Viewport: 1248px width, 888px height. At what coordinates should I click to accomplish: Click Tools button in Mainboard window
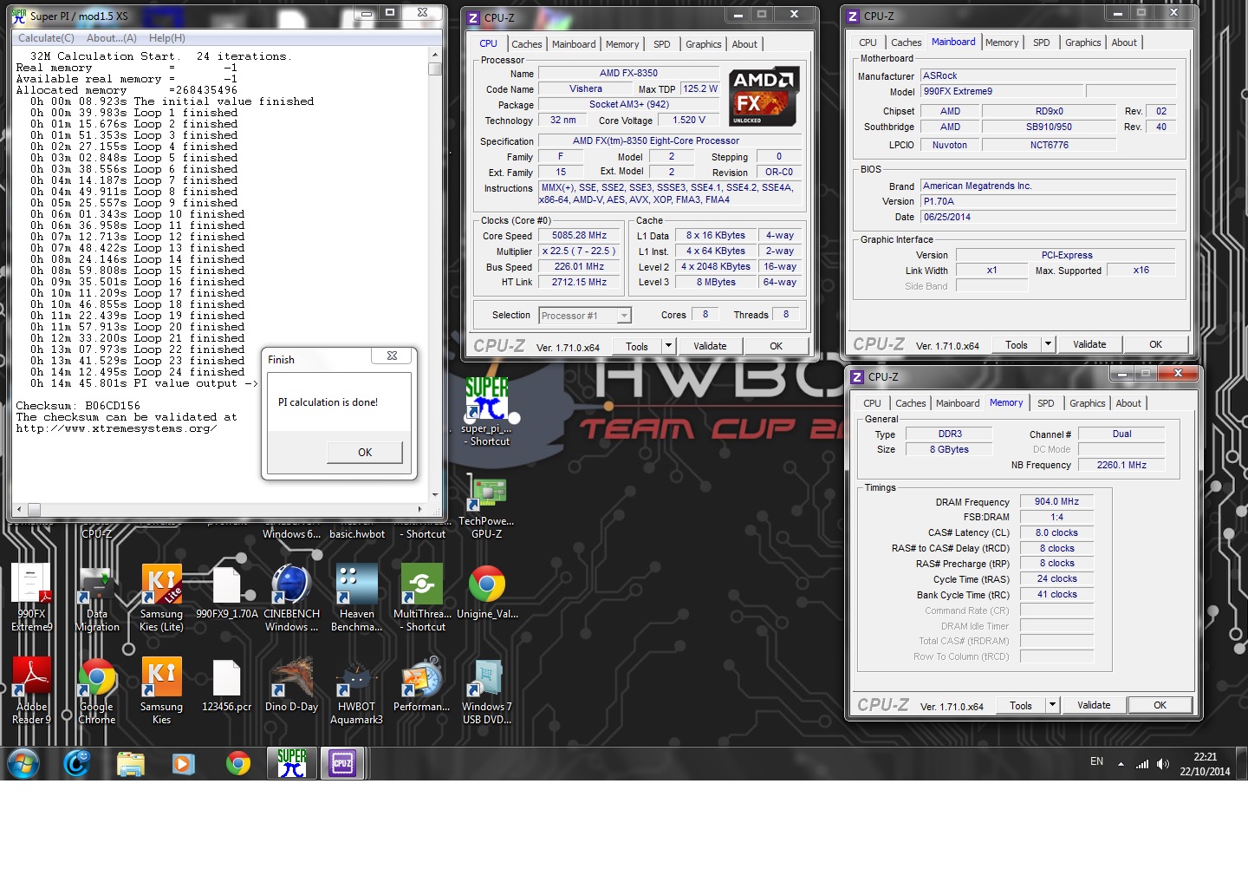(1017, 344)
